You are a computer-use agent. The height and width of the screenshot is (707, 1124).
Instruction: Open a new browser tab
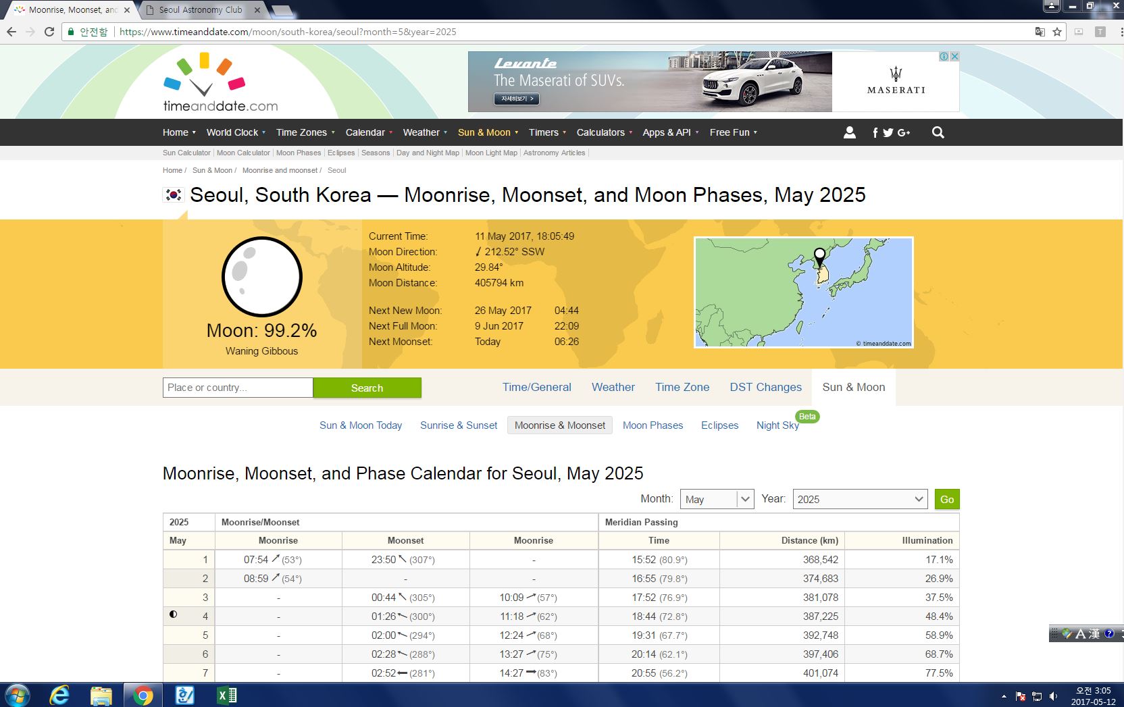[x=282, y=10]
